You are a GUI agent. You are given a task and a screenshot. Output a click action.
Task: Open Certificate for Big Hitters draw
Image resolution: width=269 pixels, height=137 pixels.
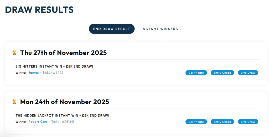196,73
